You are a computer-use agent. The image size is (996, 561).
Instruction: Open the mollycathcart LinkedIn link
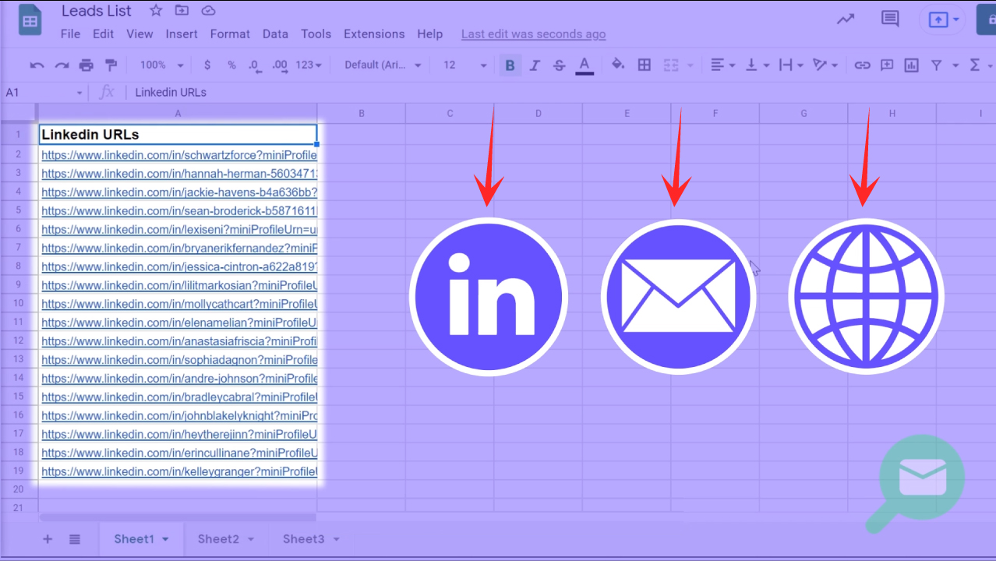(179, 304)
